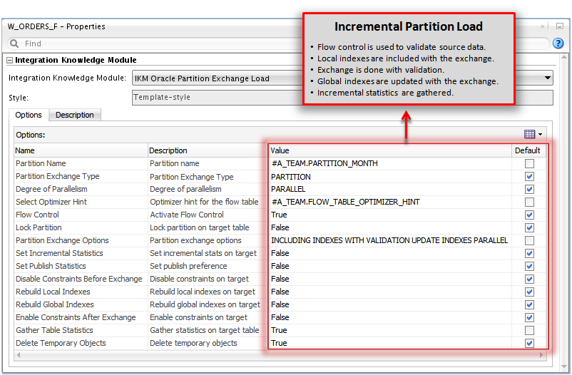Toggle Default checkbox for Rebuild Global Indexes
572x375 pixels.
coord(529,304)
